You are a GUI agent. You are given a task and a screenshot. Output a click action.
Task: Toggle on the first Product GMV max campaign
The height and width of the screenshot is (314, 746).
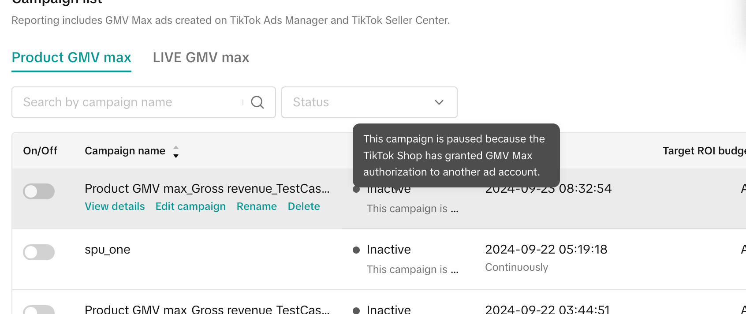(39, 191)
